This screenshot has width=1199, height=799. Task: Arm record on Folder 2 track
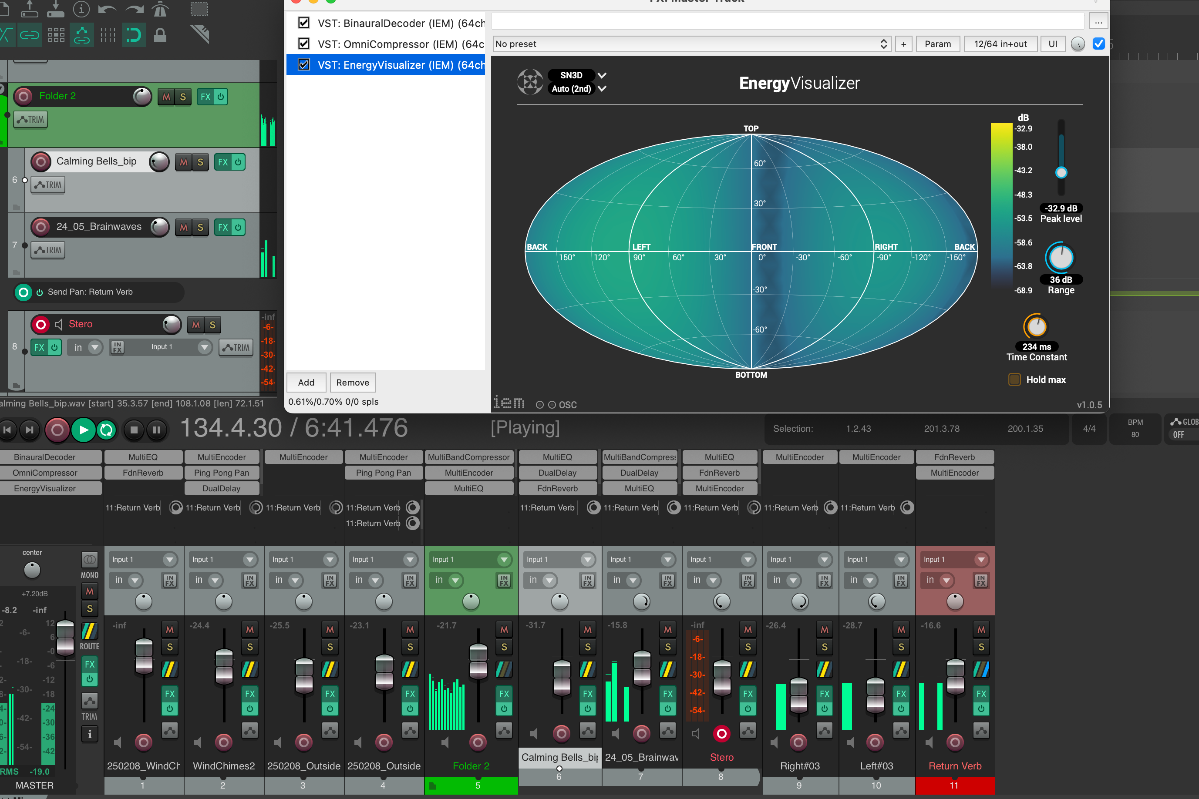coord(23,96)
